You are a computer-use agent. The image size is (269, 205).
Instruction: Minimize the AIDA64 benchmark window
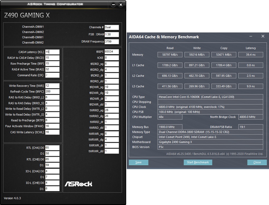point(251,36)
